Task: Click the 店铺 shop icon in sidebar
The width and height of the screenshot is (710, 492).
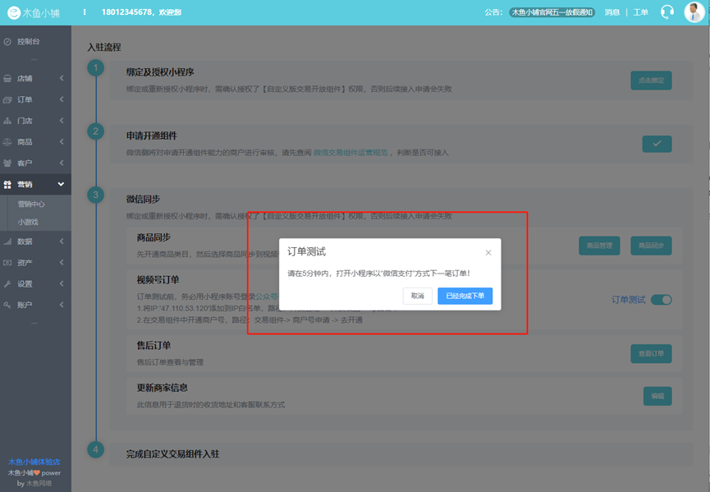Action: [x=7, y=78]
